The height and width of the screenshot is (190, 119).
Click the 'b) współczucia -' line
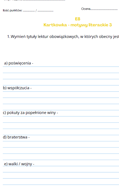tap(17, 88)
